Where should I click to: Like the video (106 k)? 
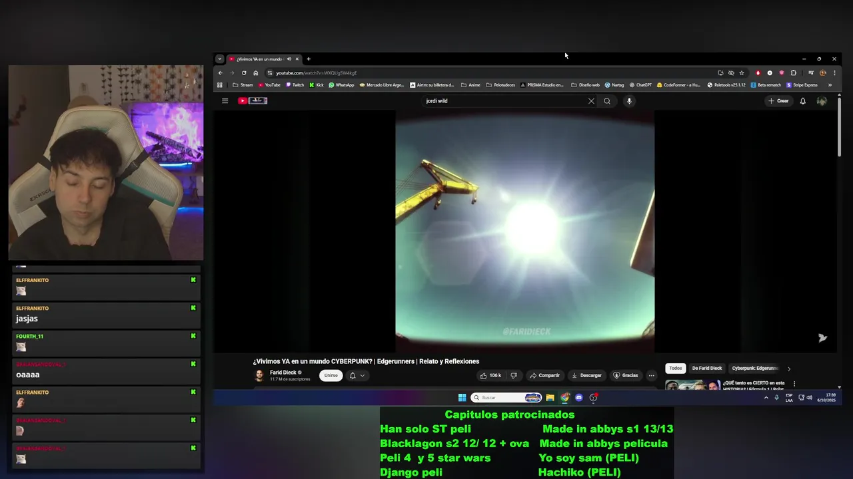490,376
